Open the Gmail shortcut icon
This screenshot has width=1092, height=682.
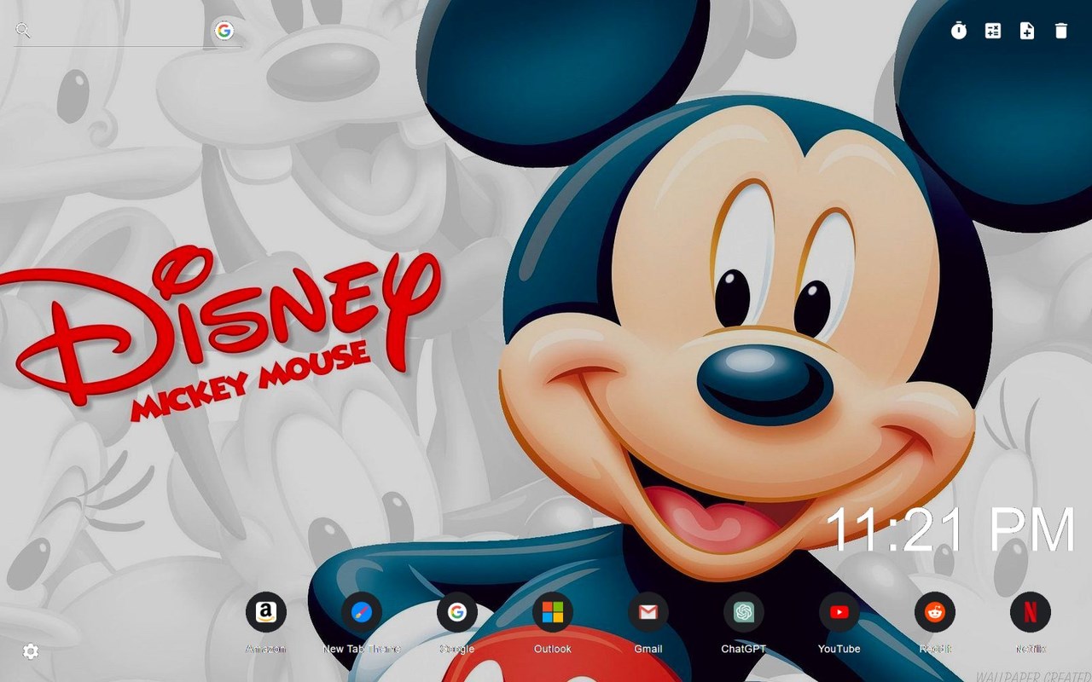coord(648,612)
